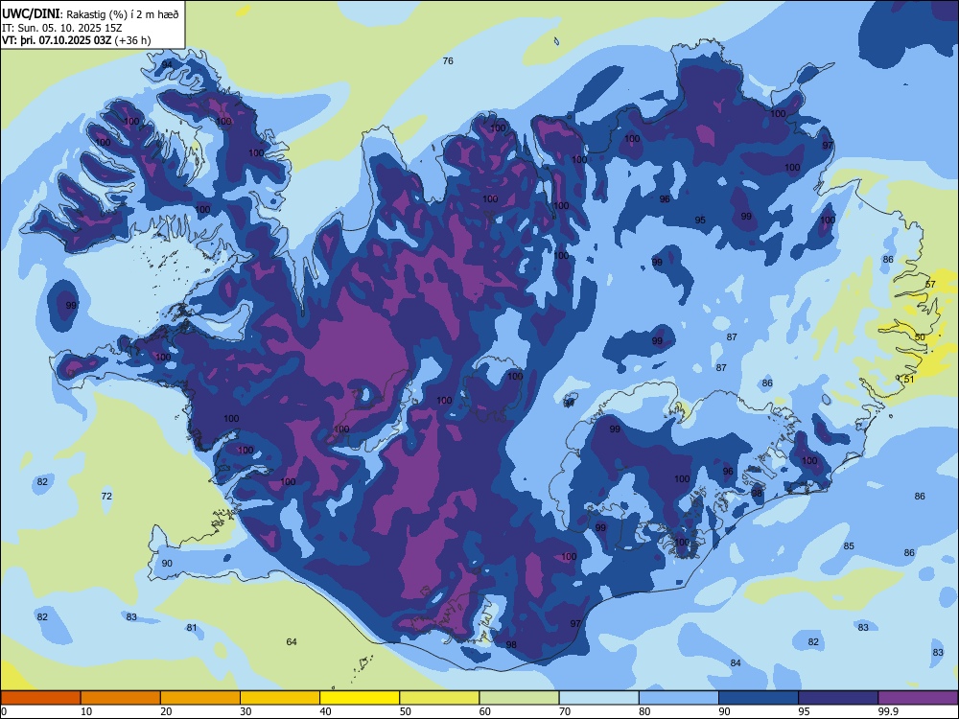The height and width of the screenshot is (719, 959).
Task: Choose the sky blue 80–90 legend swatch
Action: [679, 698]
